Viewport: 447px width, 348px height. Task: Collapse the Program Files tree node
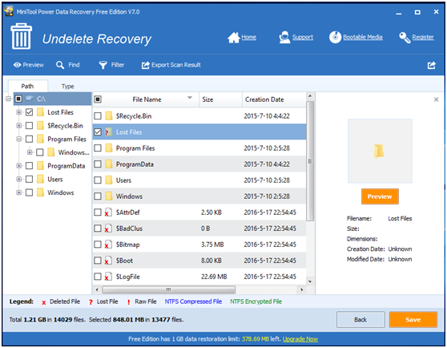click(x=18, y=139)
